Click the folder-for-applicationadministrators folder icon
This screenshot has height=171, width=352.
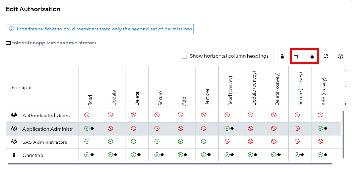8,43
